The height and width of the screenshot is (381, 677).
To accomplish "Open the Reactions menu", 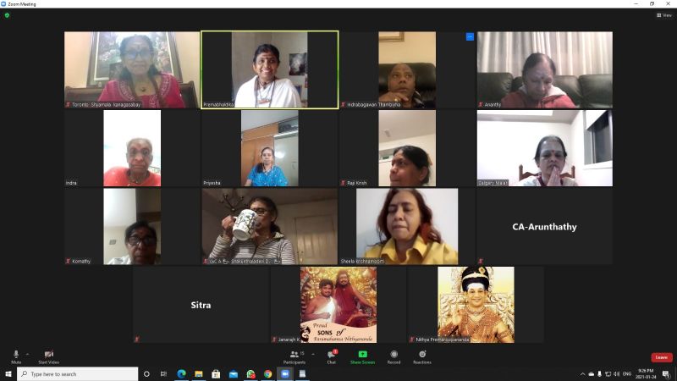I will point(421,356).
